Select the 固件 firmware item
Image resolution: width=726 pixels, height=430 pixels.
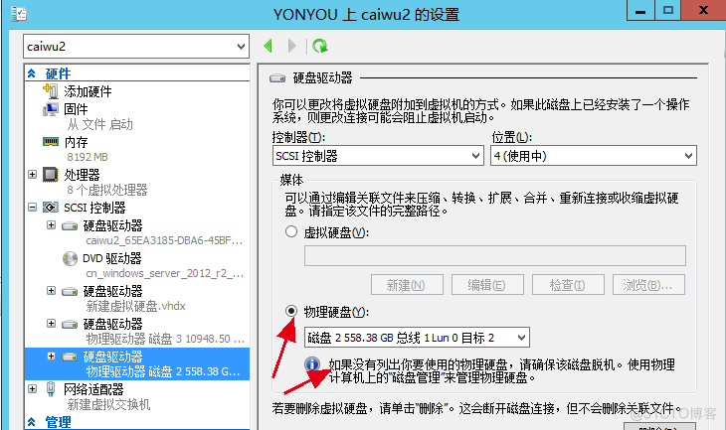pyautogui.click(x=76, y=109)
